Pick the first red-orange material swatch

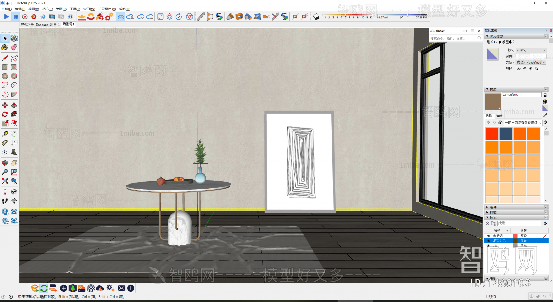[x=492, y=134]
